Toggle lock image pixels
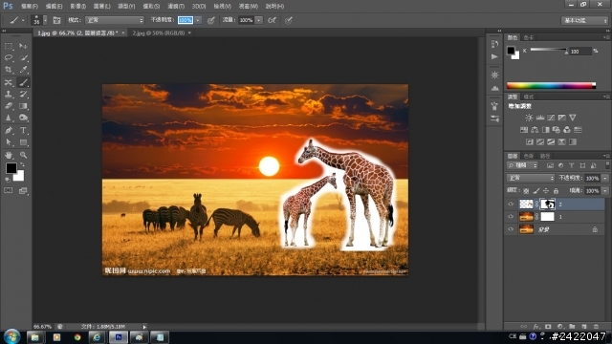Image resolution: width=612 pixels, height=344 pixels. tap(536, 191)
